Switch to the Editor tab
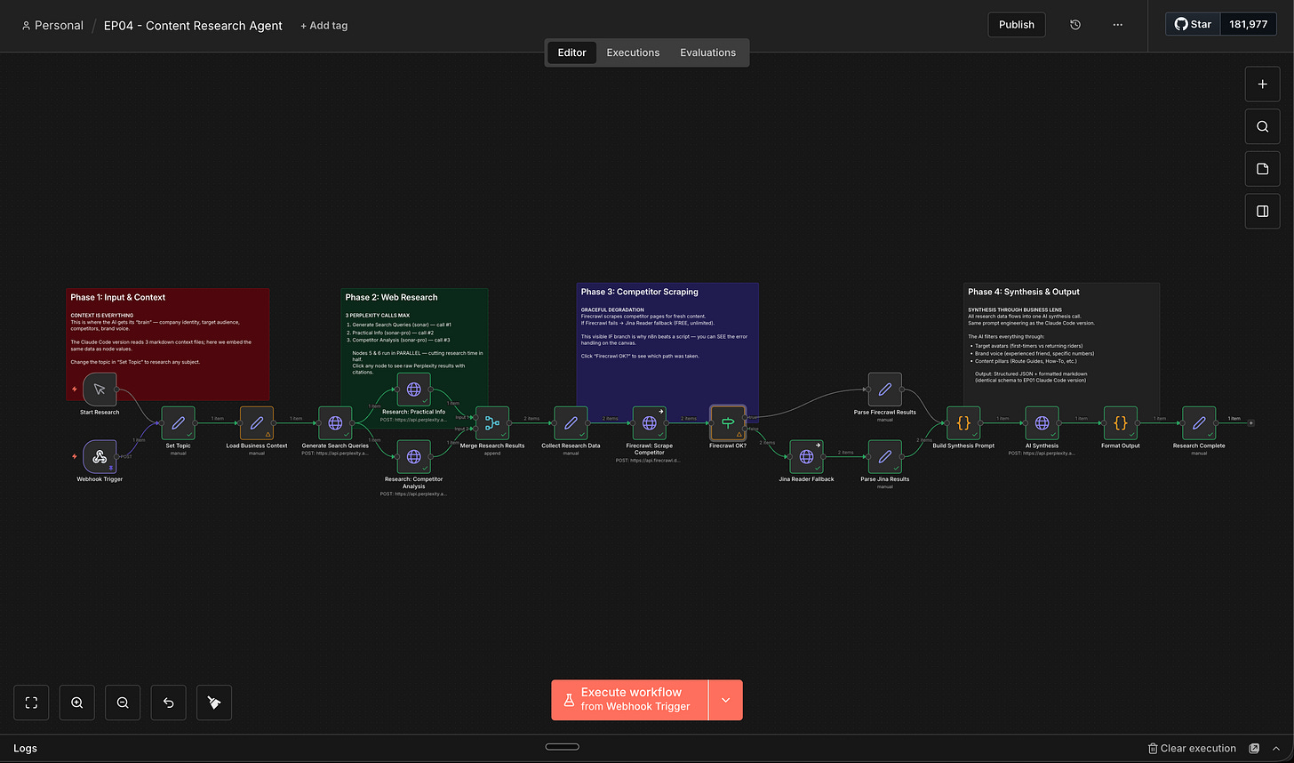 coord(571,52)
